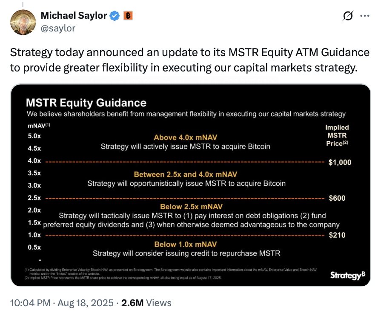Screen dimensions: 381x313
Task: Click the 4.0x dashed threshold line
Action: point(183,162)
